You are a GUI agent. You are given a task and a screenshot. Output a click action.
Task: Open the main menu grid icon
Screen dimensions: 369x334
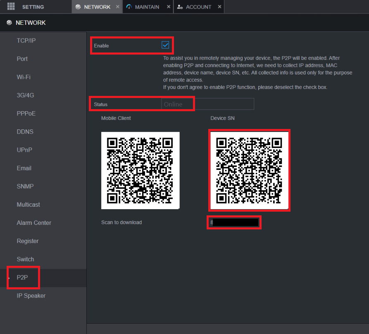(x=11, y=7)
